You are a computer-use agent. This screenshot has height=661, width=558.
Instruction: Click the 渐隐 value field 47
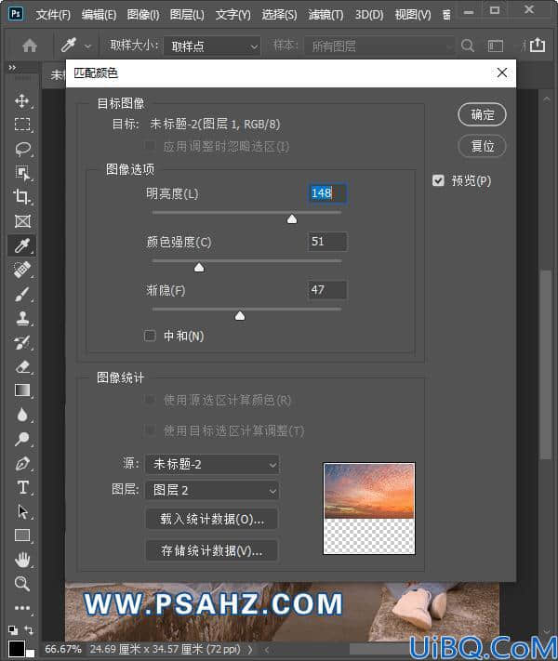pyautogui.click(x=327, y=290)
